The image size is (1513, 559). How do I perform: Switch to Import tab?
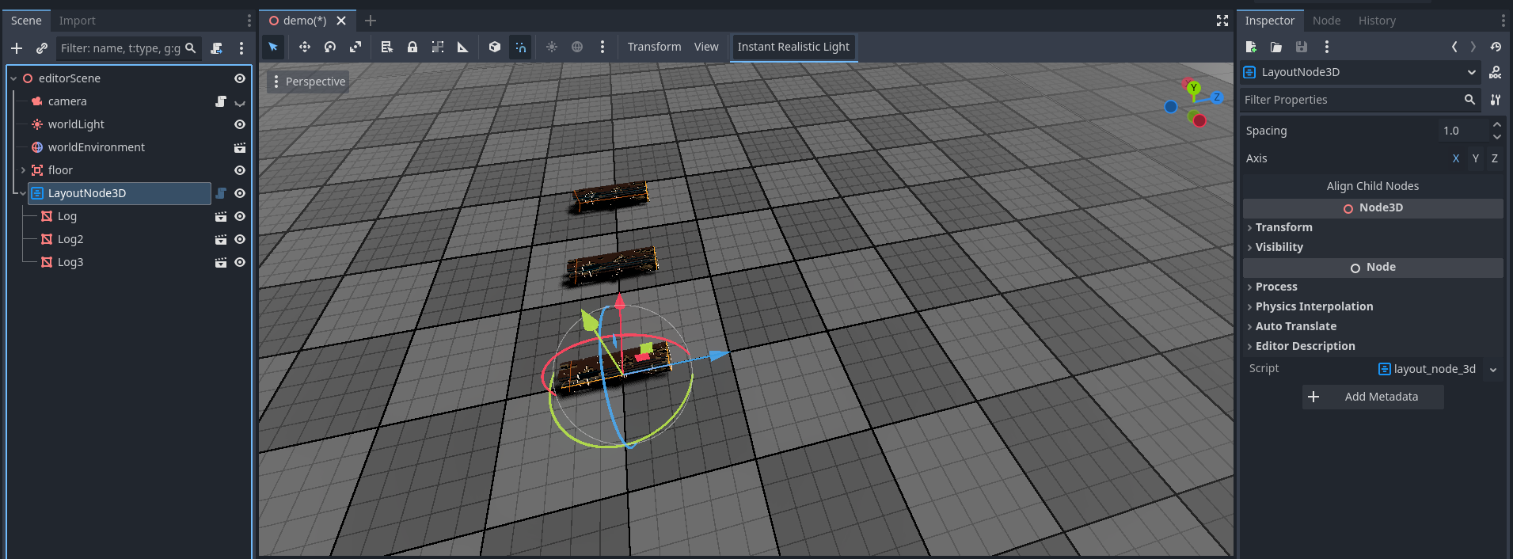(77, 21)
